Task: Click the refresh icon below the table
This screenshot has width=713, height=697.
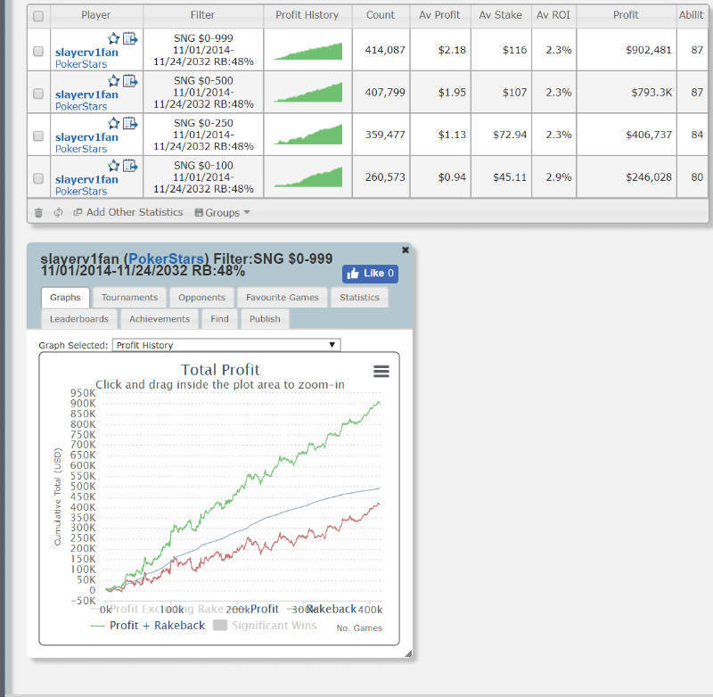Action: [58, 213]
